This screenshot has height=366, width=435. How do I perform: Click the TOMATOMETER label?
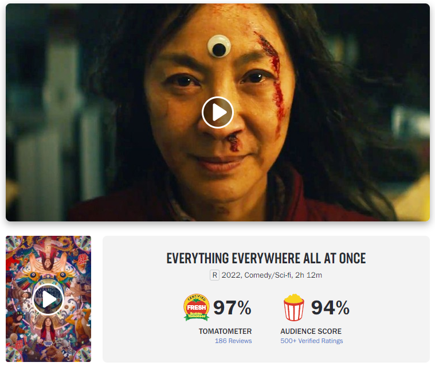coord(225,331)
